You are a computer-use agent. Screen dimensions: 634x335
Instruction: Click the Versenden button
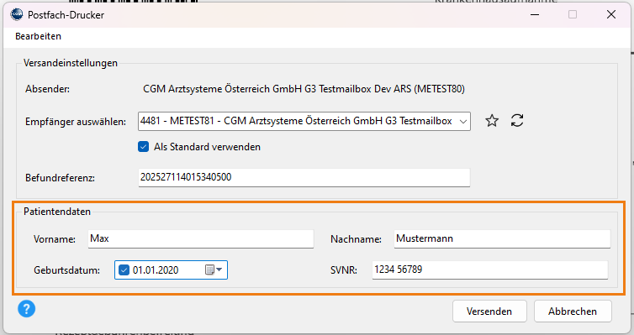(x=489, y=311)
